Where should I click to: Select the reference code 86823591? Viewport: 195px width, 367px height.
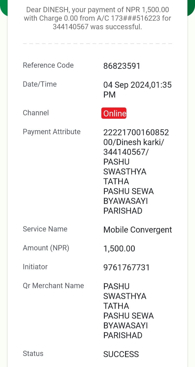tap(122, 66)
